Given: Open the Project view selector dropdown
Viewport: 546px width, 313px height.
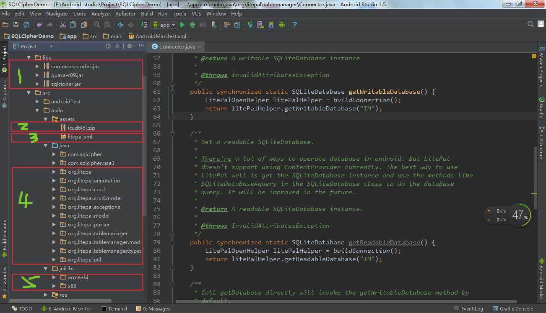Looking at the screenshot, I should [x=33, y=46].
